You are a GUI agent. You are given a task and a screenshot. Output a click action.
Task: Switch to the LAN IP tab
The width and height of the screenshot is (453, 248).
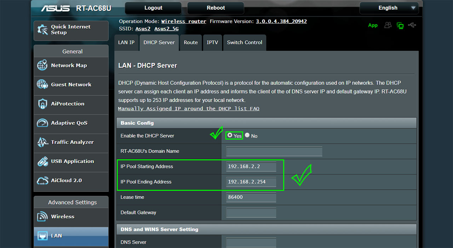[126, 42]
